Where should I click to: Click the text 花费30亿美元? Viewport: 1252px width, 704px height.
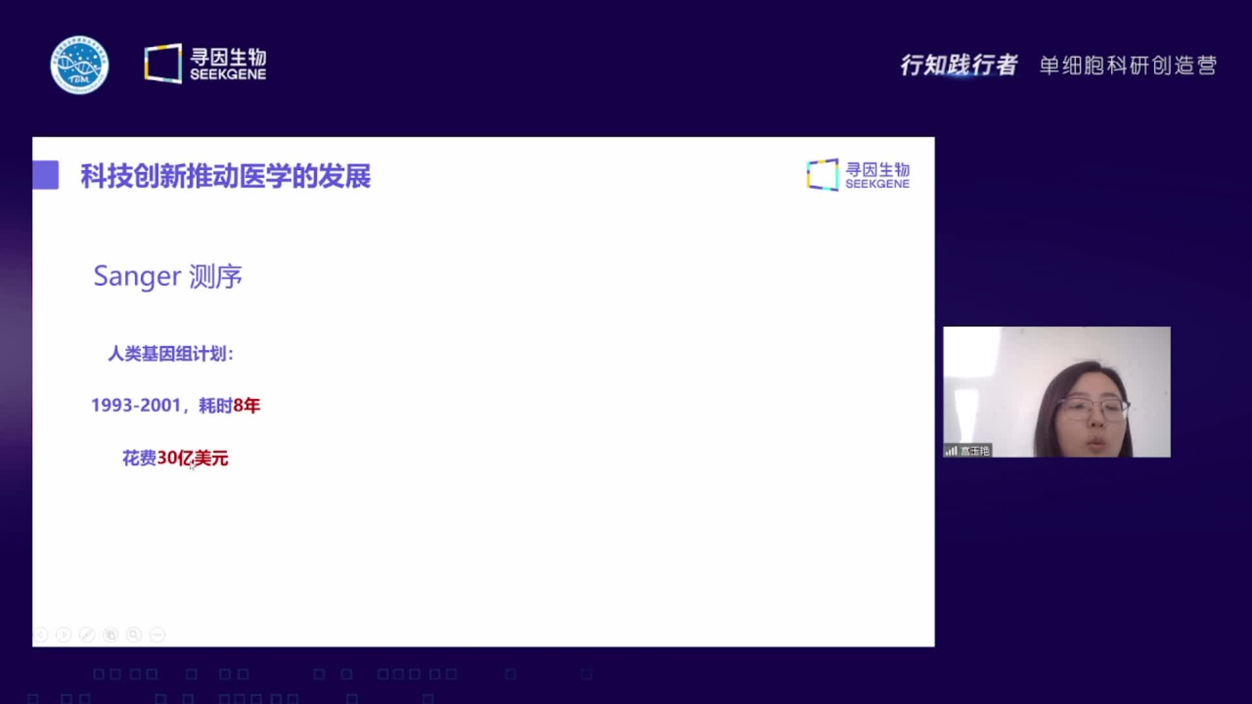click(x=175, y=458)
